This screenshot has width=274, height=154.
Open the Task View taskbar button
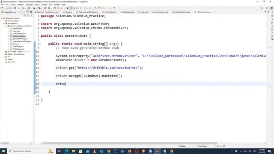pos(59,151)
